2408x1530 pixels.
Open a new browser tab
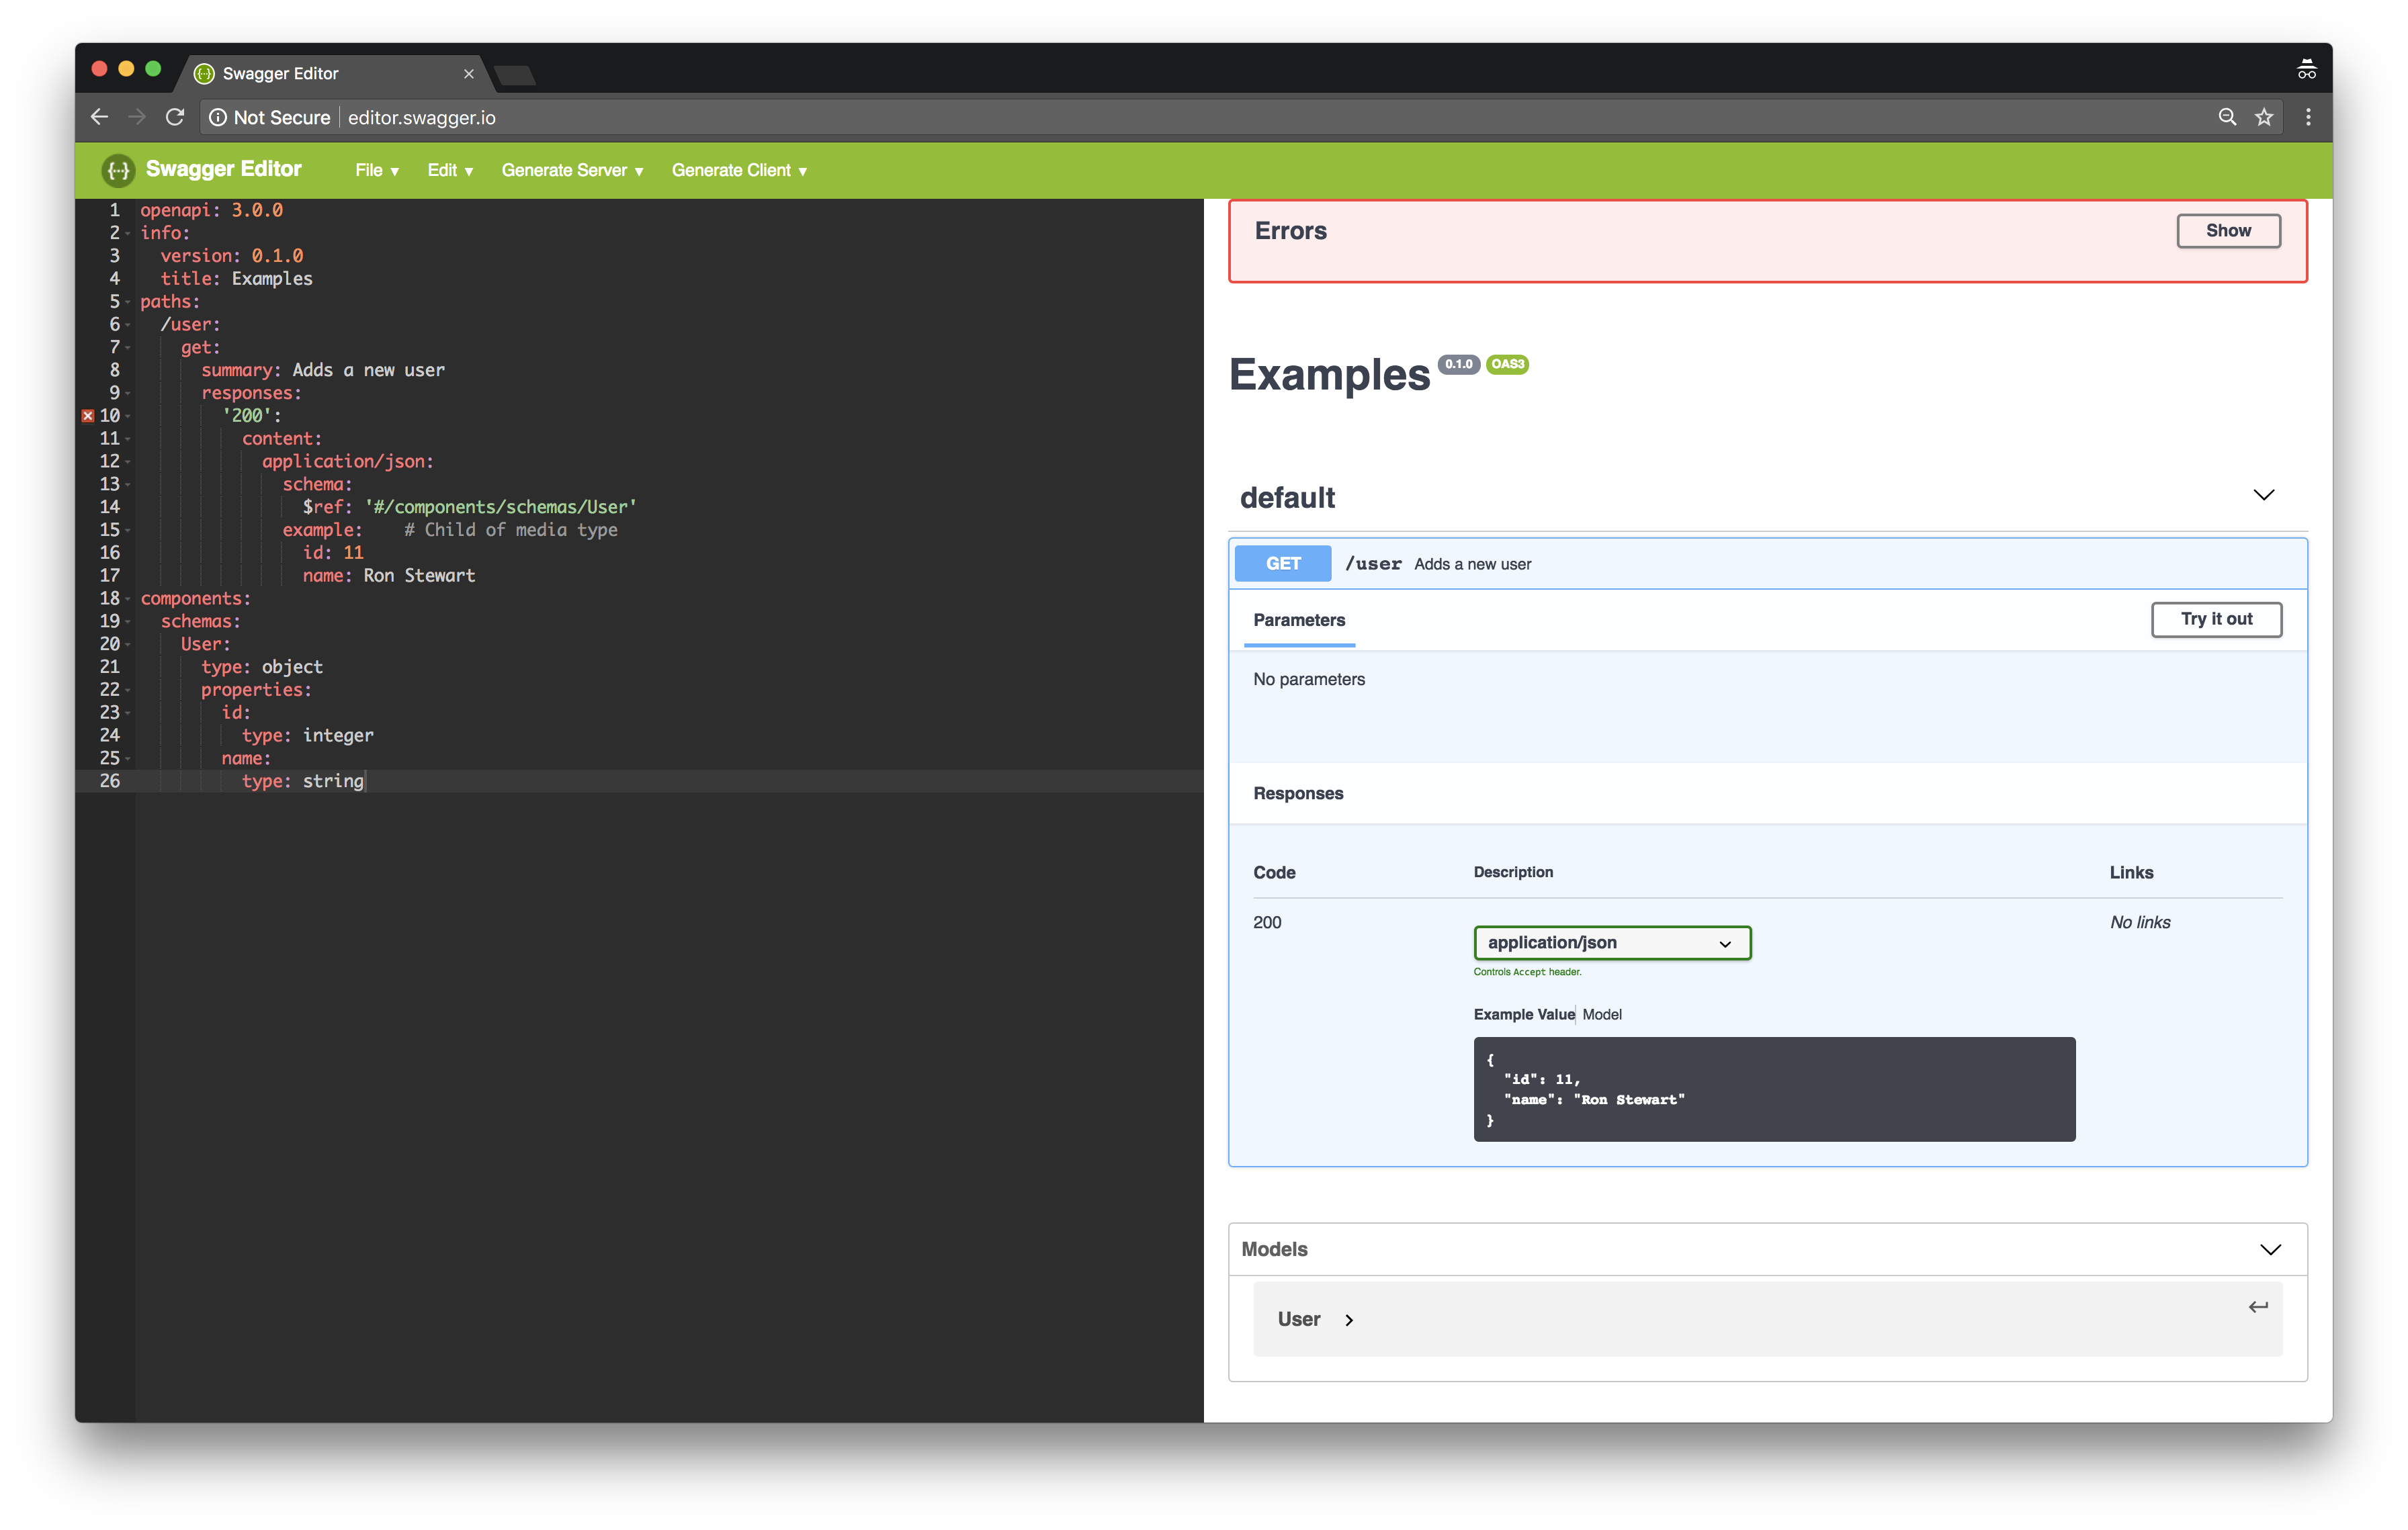click(x=515, y=75)
